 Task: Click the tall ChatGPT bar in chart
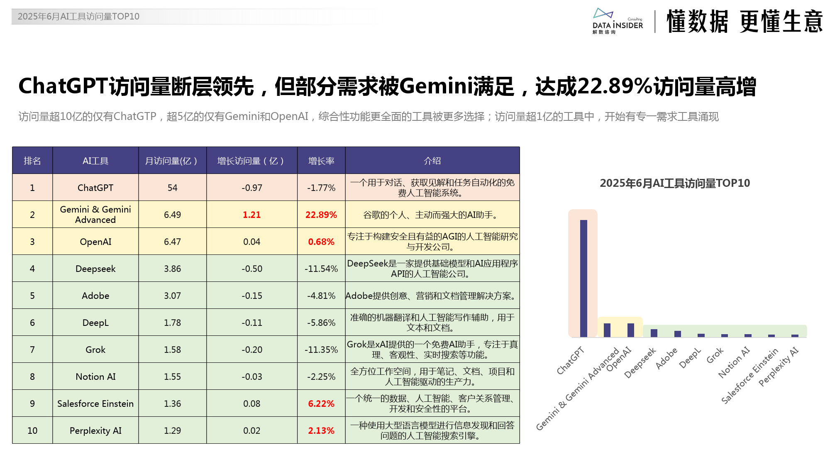(583, 278)
